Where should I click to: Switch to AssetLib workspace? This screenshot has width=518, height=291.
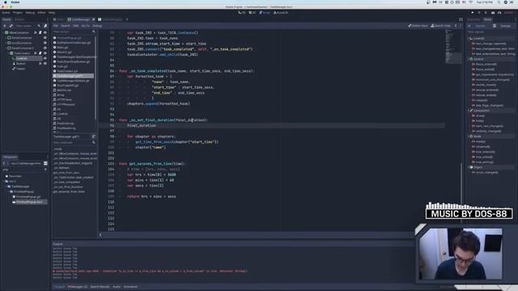[281, 13]
